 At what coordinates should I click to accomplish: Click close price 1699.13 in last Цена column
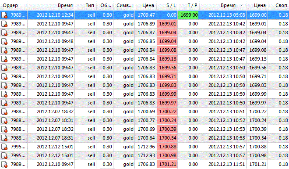pyautogui.click(x=257, y=59)
